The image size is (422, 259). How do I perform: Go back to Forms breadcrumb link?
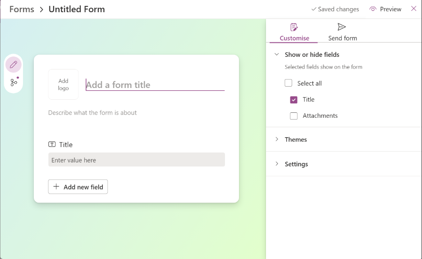22,9
